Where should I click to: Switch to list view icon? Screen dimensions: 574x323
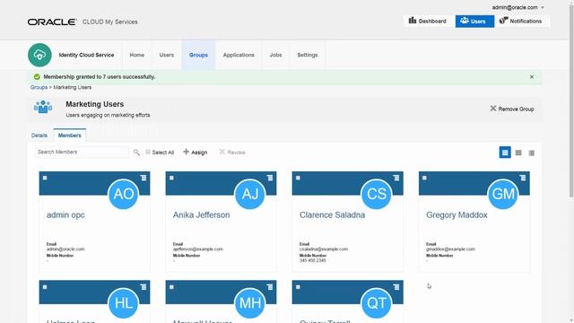518,153
